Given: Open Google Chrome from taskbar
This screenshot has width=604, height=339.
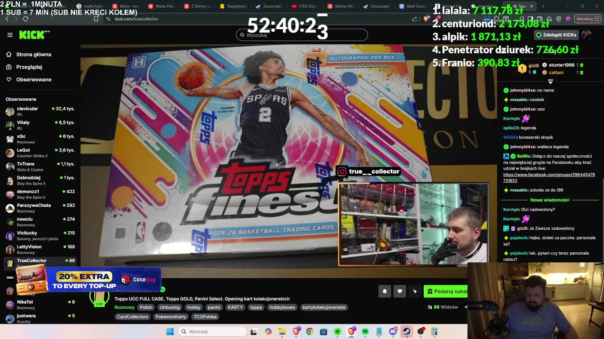Looking at the screenshot, I should point(310,331).
